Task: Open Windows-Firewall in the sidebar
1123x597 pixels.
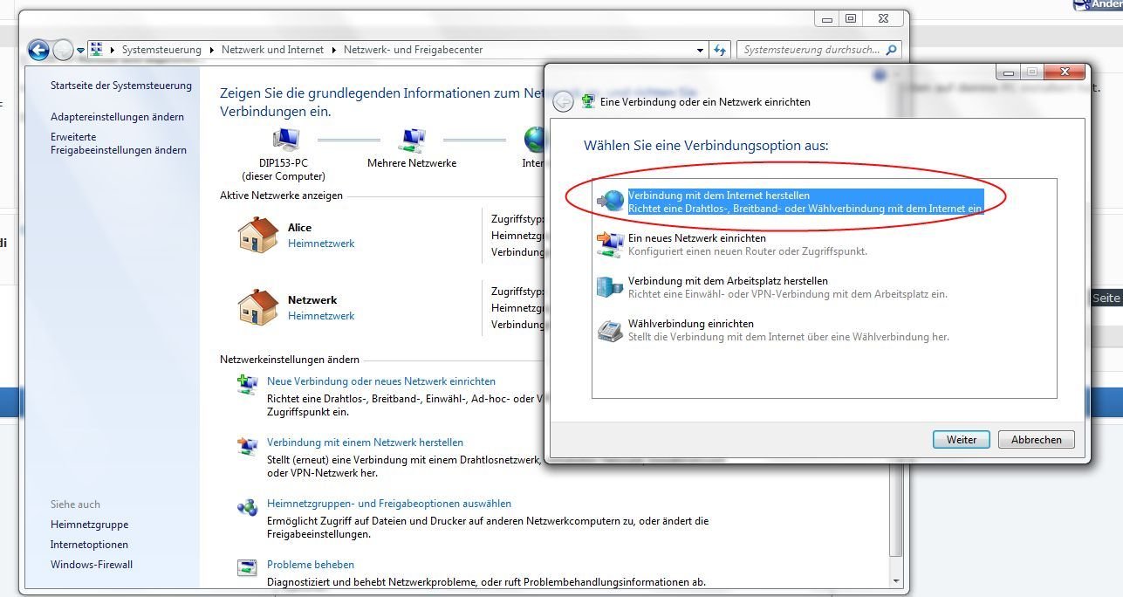Action: (92, 565)
